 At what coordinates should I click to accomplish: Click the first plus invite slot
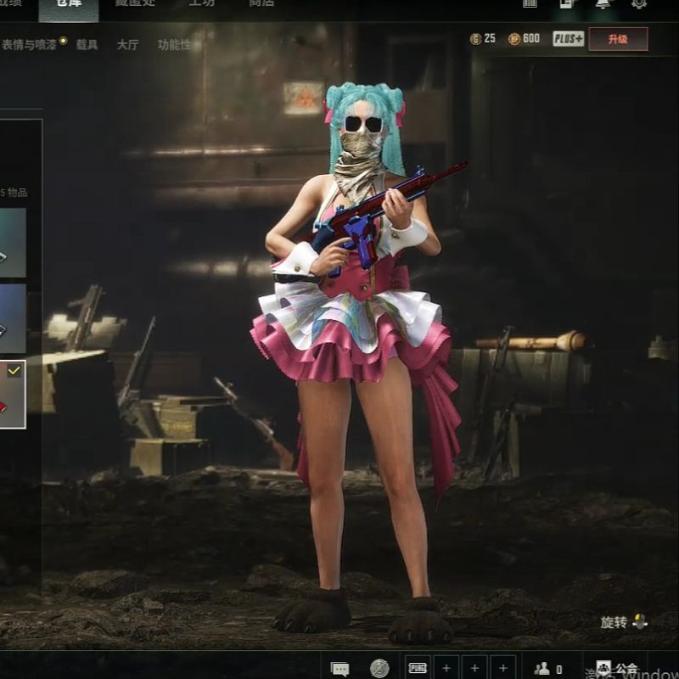pos(446,668)
